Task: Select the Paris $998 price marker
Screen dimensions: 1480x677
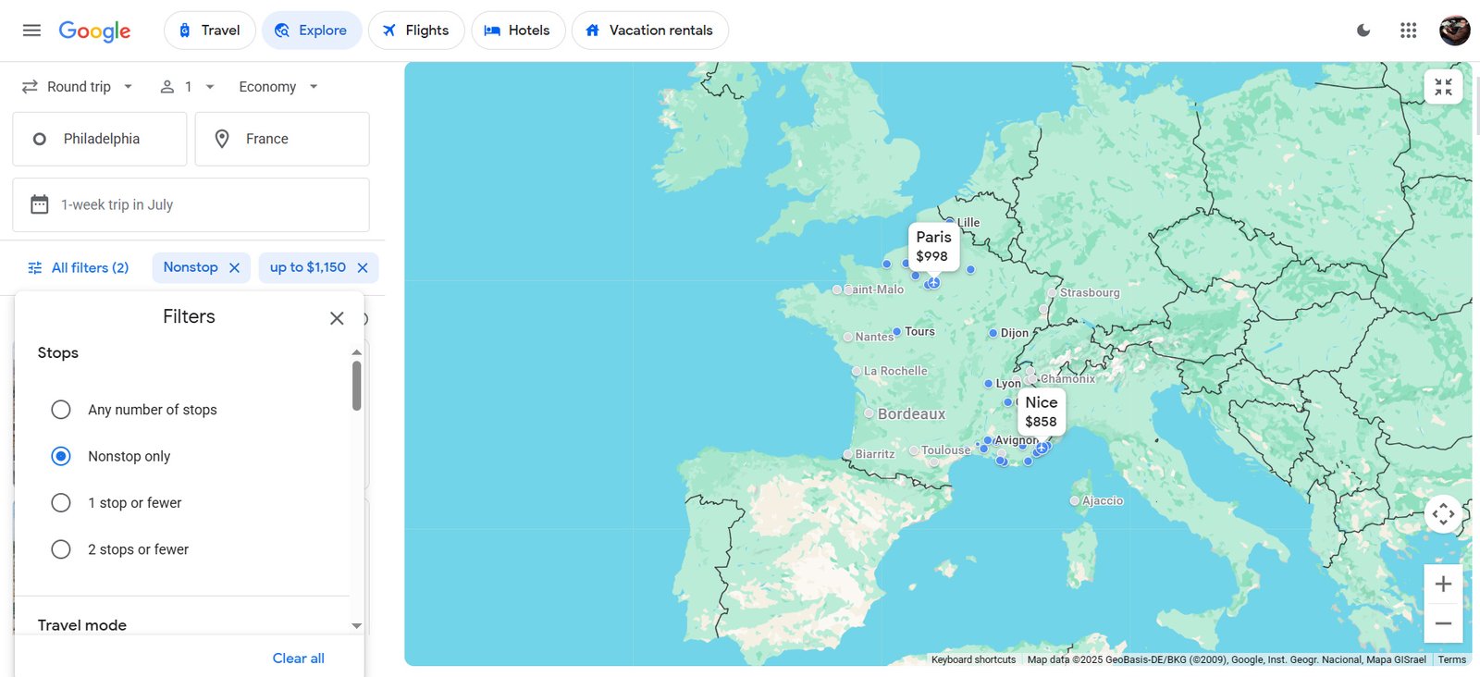Action: (x=933, y=246)
